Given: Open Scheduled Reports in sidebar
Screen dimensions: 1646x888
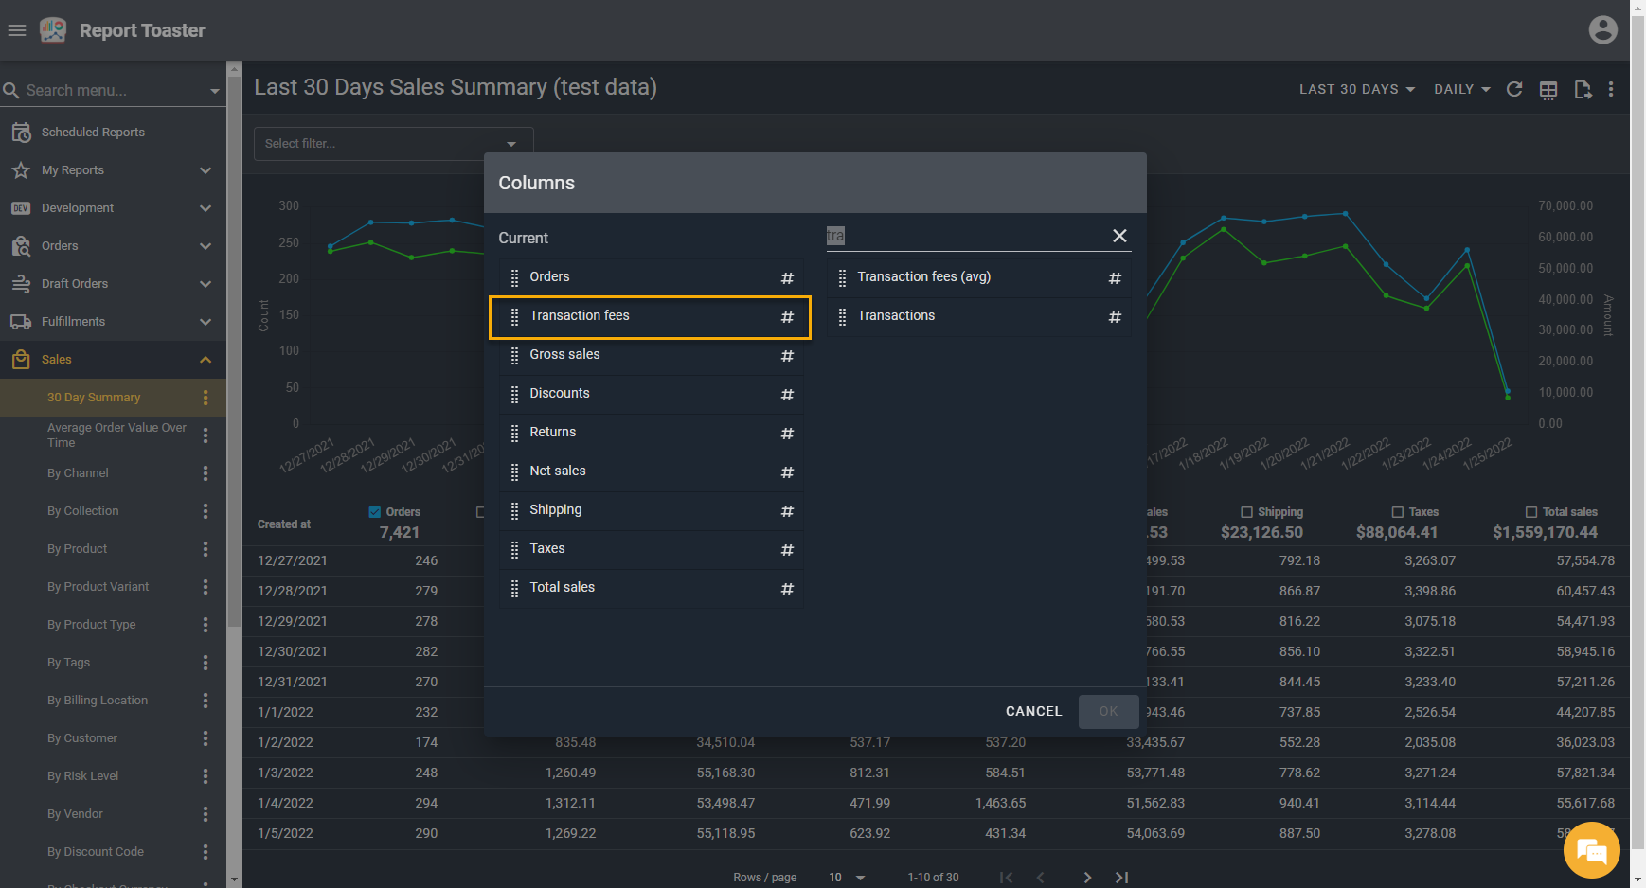Looking at the screenshot, I should [93, 133].
